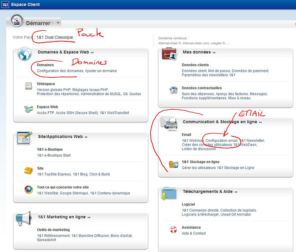This screenshot has width=296, height=252.
Task: Open the Quotas link
Action: pyautogui.click(x=135, y=94)
